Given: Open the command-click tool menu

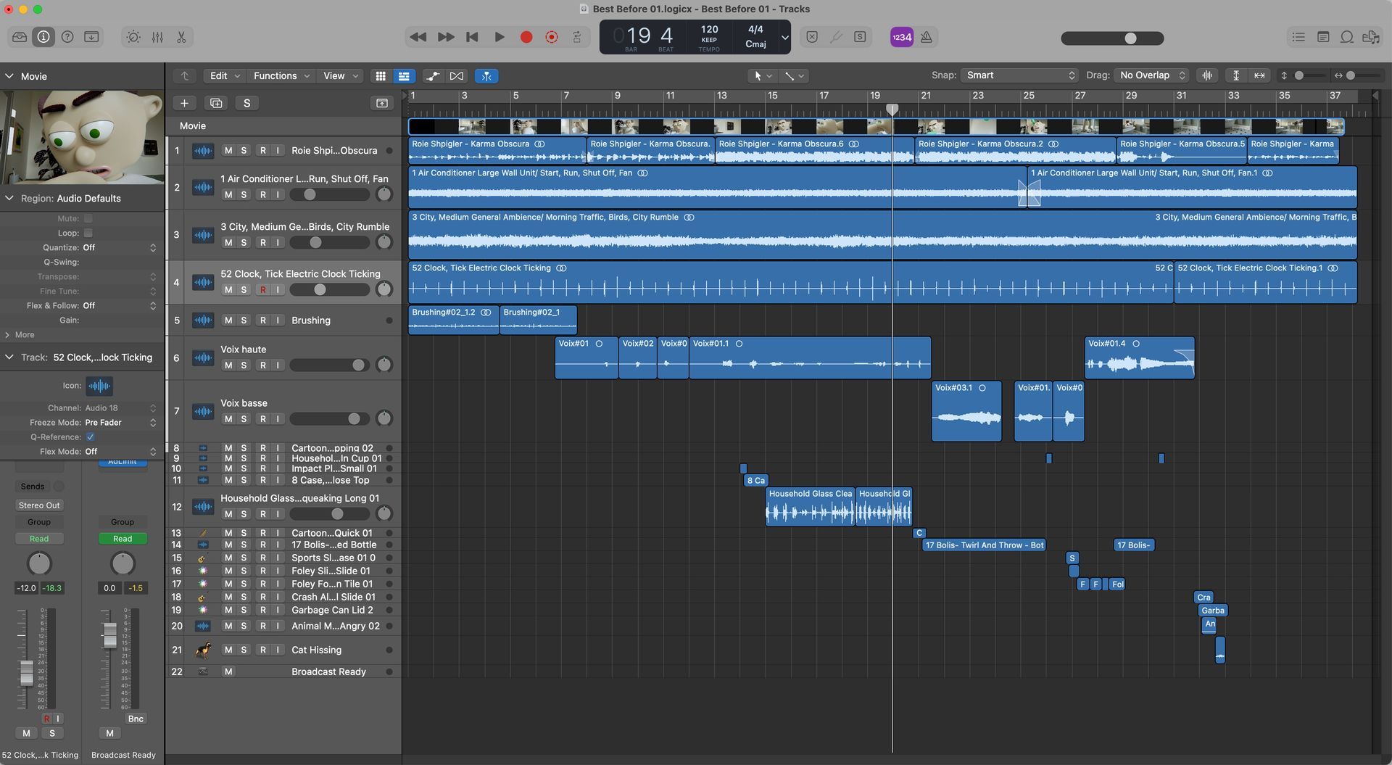Looking at the screenshot, I should [795, 75].
